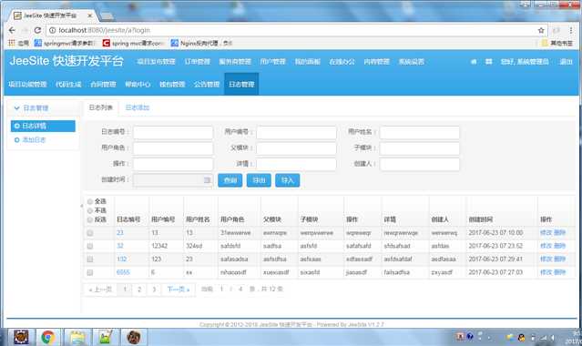Open the round brown taskbar icon
Image resolution: width=582 pixels, height=346 pixels.
click(x=134, y=337)
